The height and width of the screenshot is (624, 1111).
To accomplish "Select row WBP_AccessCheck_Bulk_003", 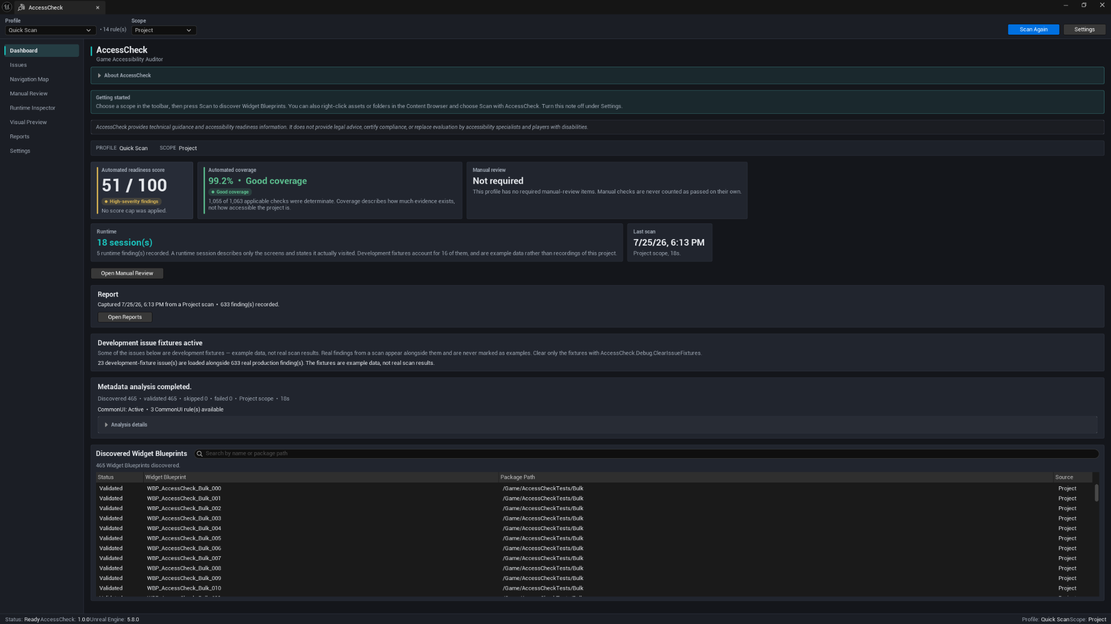I will click(594, 518).
